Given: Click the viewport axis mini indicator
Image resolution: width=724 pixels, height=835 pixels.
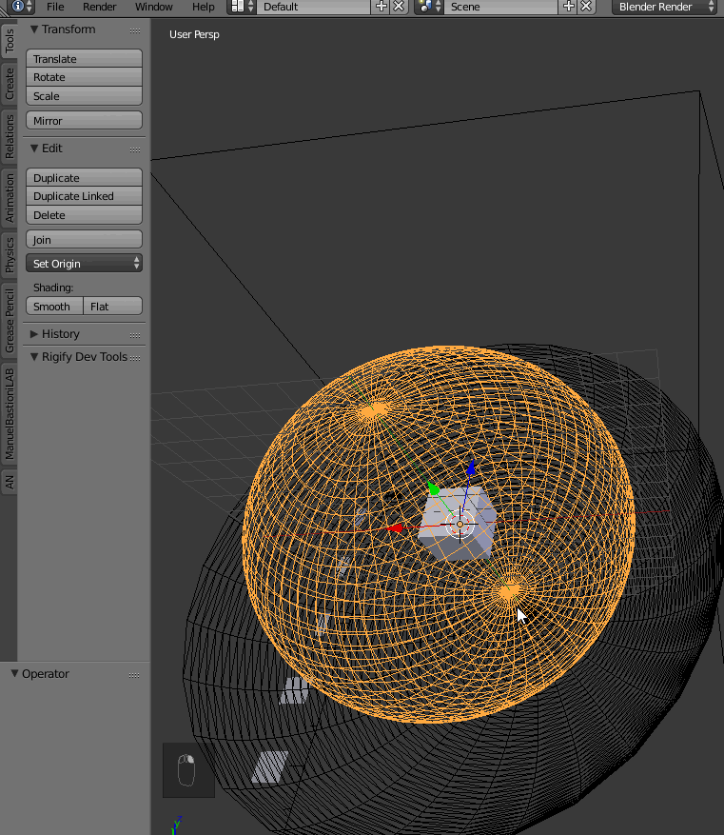Looking at the screenshot, I should click(x=176, y=825).
